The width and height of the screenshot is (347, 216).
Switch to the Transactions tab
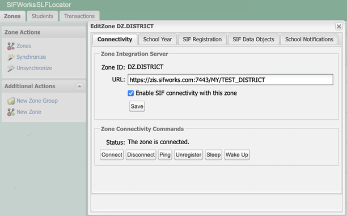point(79,16)
